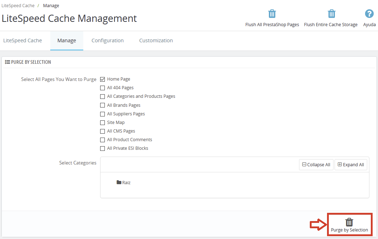Check the All Product Comments option

(x=103, y=140)
